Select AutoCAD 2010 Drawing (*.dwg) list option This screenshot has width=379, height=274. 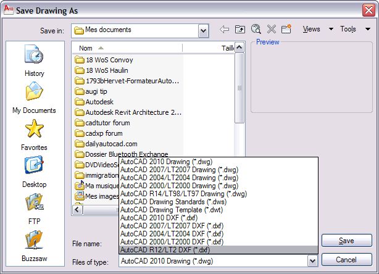(219, 162)
